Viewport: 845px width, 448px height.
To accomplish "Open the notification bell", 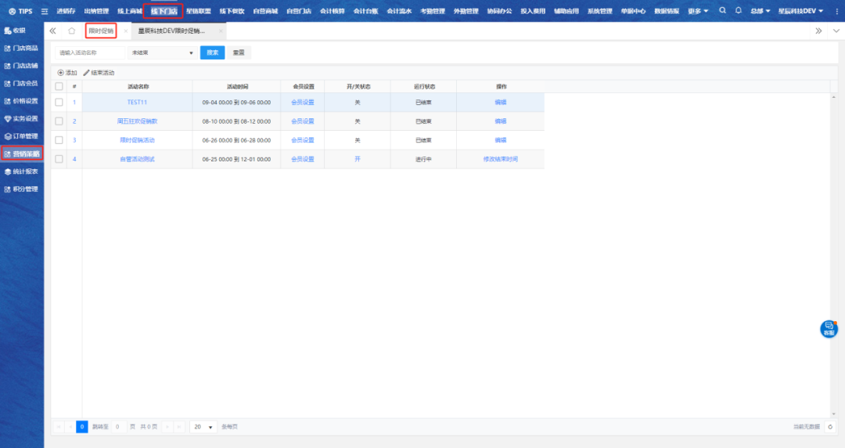I will tap(738, 11).
